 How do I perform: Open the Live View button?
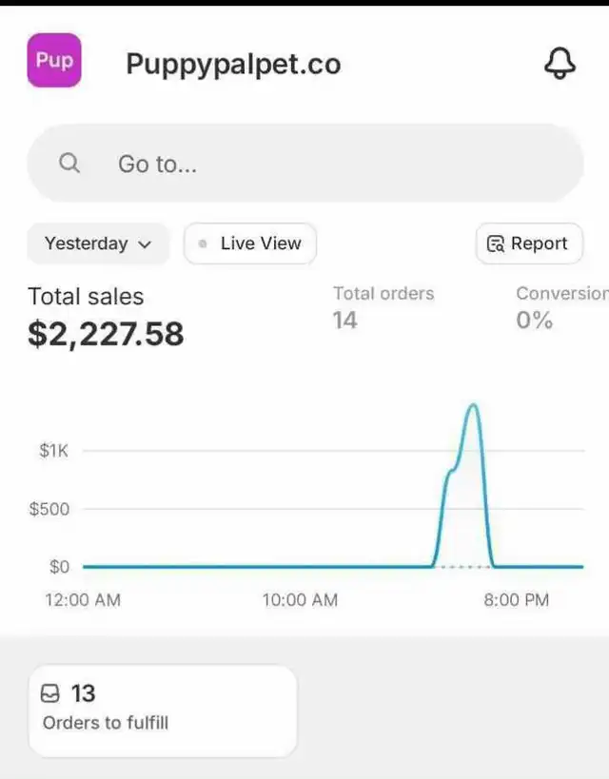(x=250, y=243)
